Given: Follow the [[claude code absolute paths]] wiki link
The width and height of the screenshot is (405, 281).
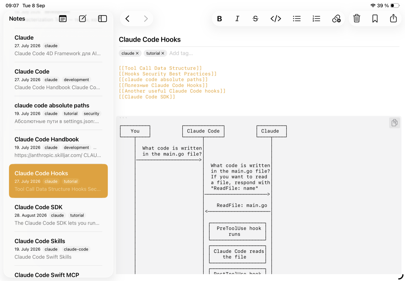Looking at the screenshot, I should pos(163,80).
